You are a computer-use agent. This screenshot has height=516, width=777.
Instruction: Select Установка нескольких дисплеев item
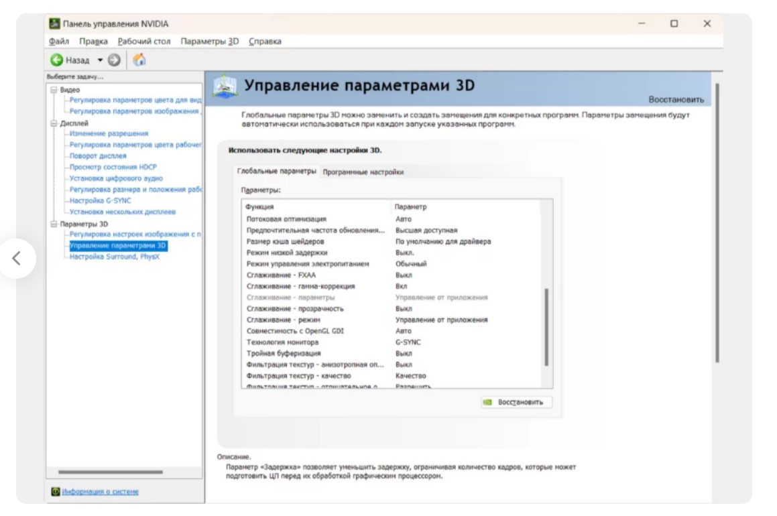click(123, 212)
